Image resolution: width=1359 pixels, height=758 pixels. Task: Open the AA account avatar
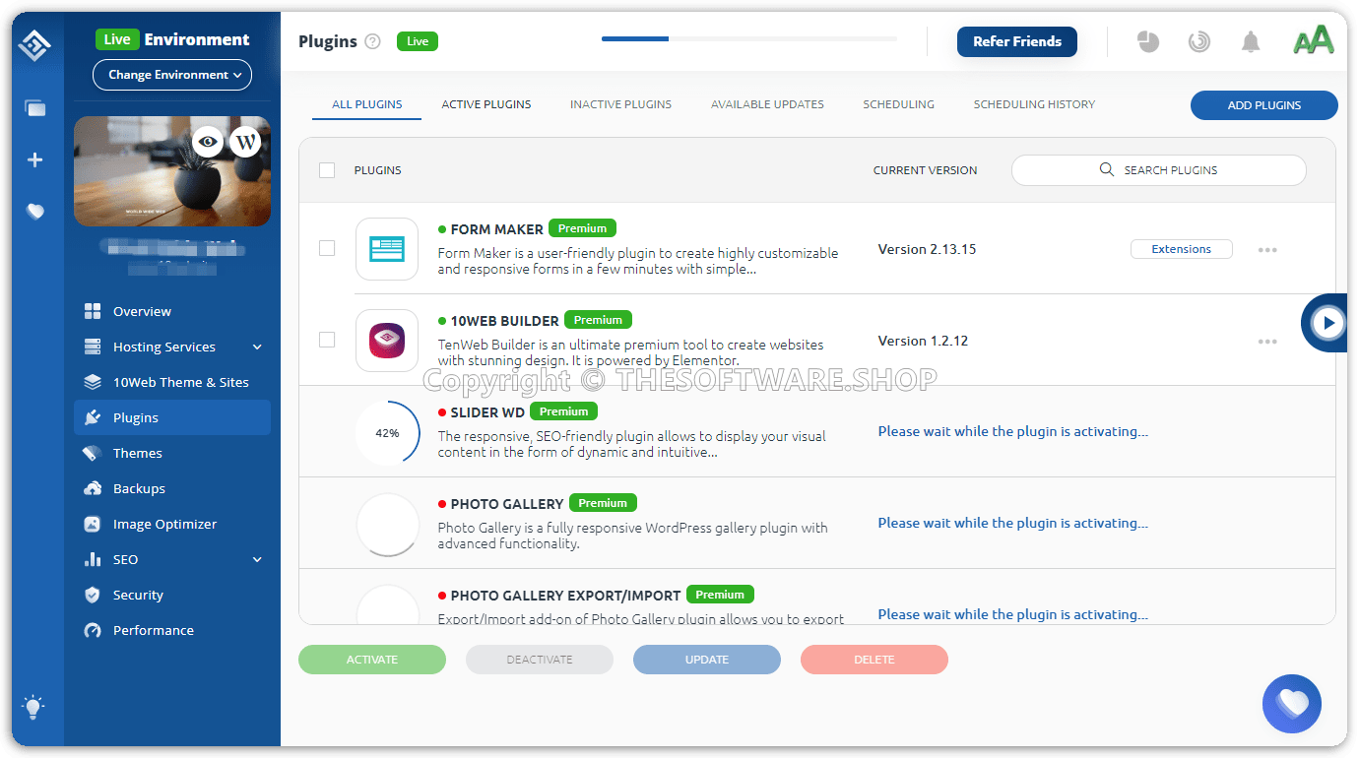coord(1314,40)
